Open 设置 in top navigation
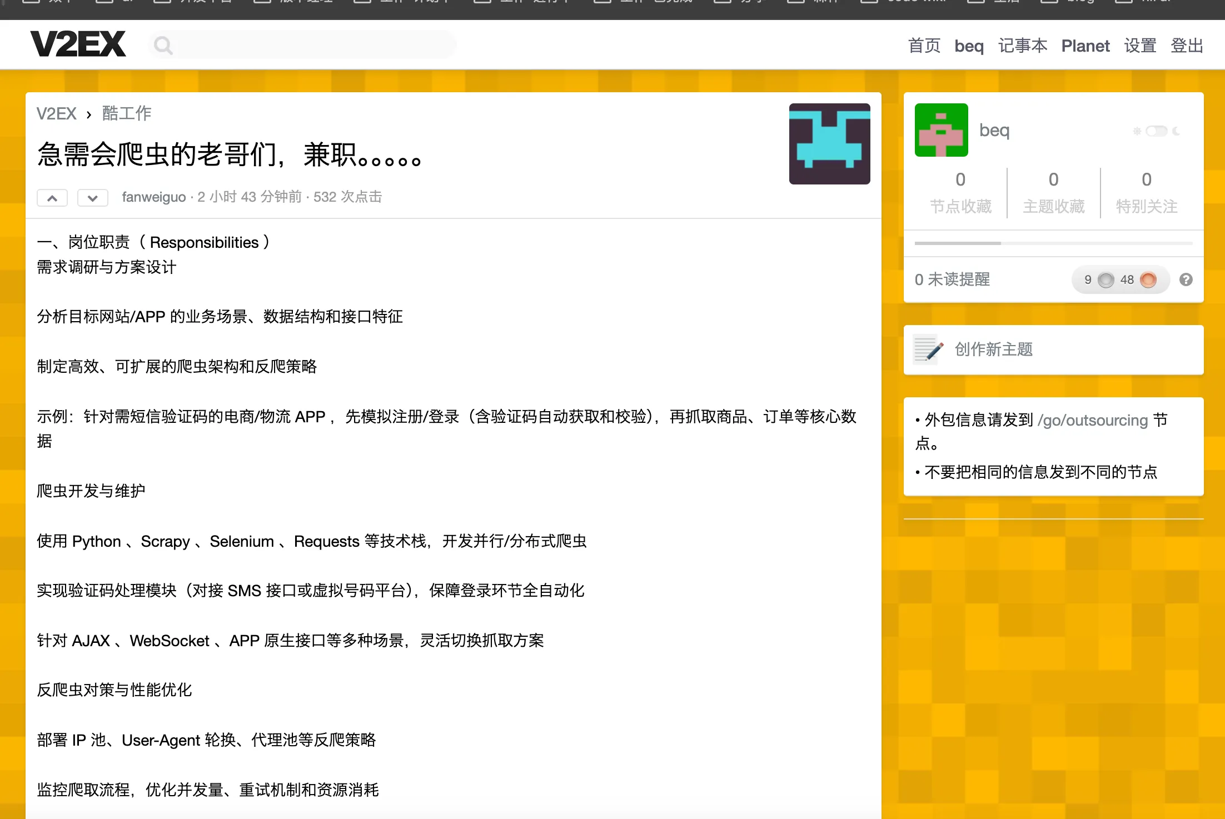This screenshot has width=1225, height=819. [x=1140, y=46]
